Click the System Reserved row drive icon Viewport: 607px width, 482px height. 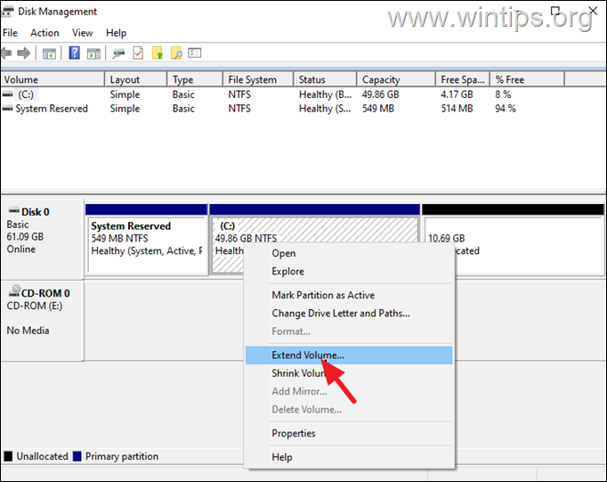(x=8, y=109)
